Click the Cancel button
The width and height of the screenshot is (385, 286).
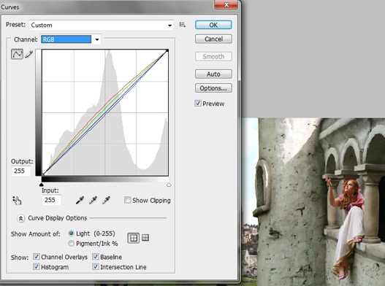(x=213, y=39)
